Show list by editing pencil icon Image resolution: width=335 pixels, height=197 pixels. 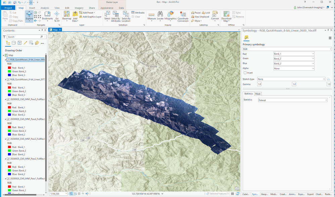pos(25,43)
